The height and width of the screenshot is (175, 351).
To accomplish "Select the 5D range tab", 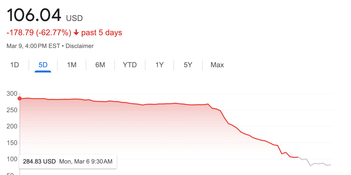I will [43, 65].
